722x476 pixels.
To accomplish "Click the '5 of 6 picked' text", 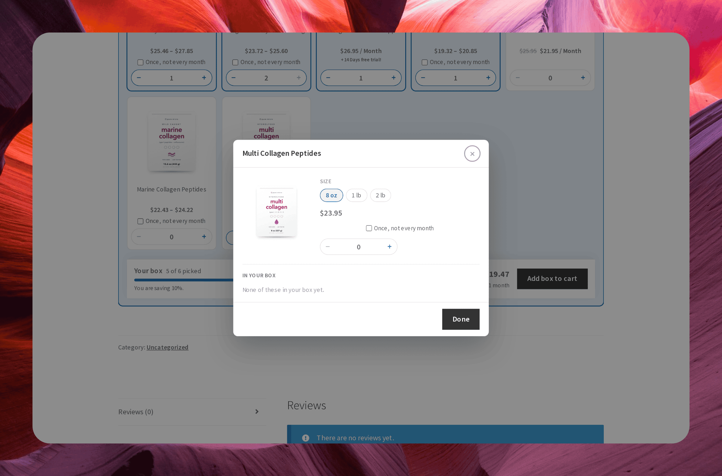I will [x=183, y=271].
